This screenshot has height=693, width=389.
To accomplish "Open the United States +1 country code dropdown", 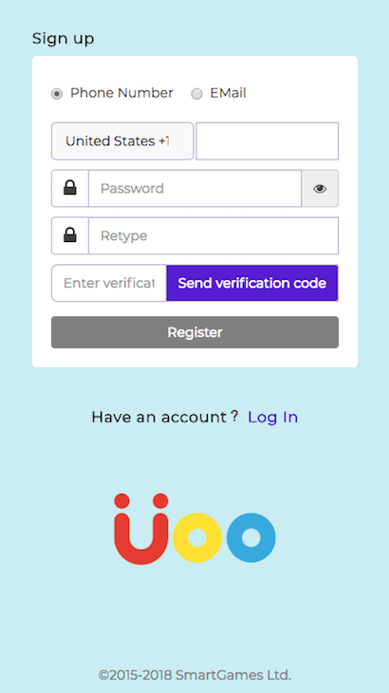I will coord(122,141).
